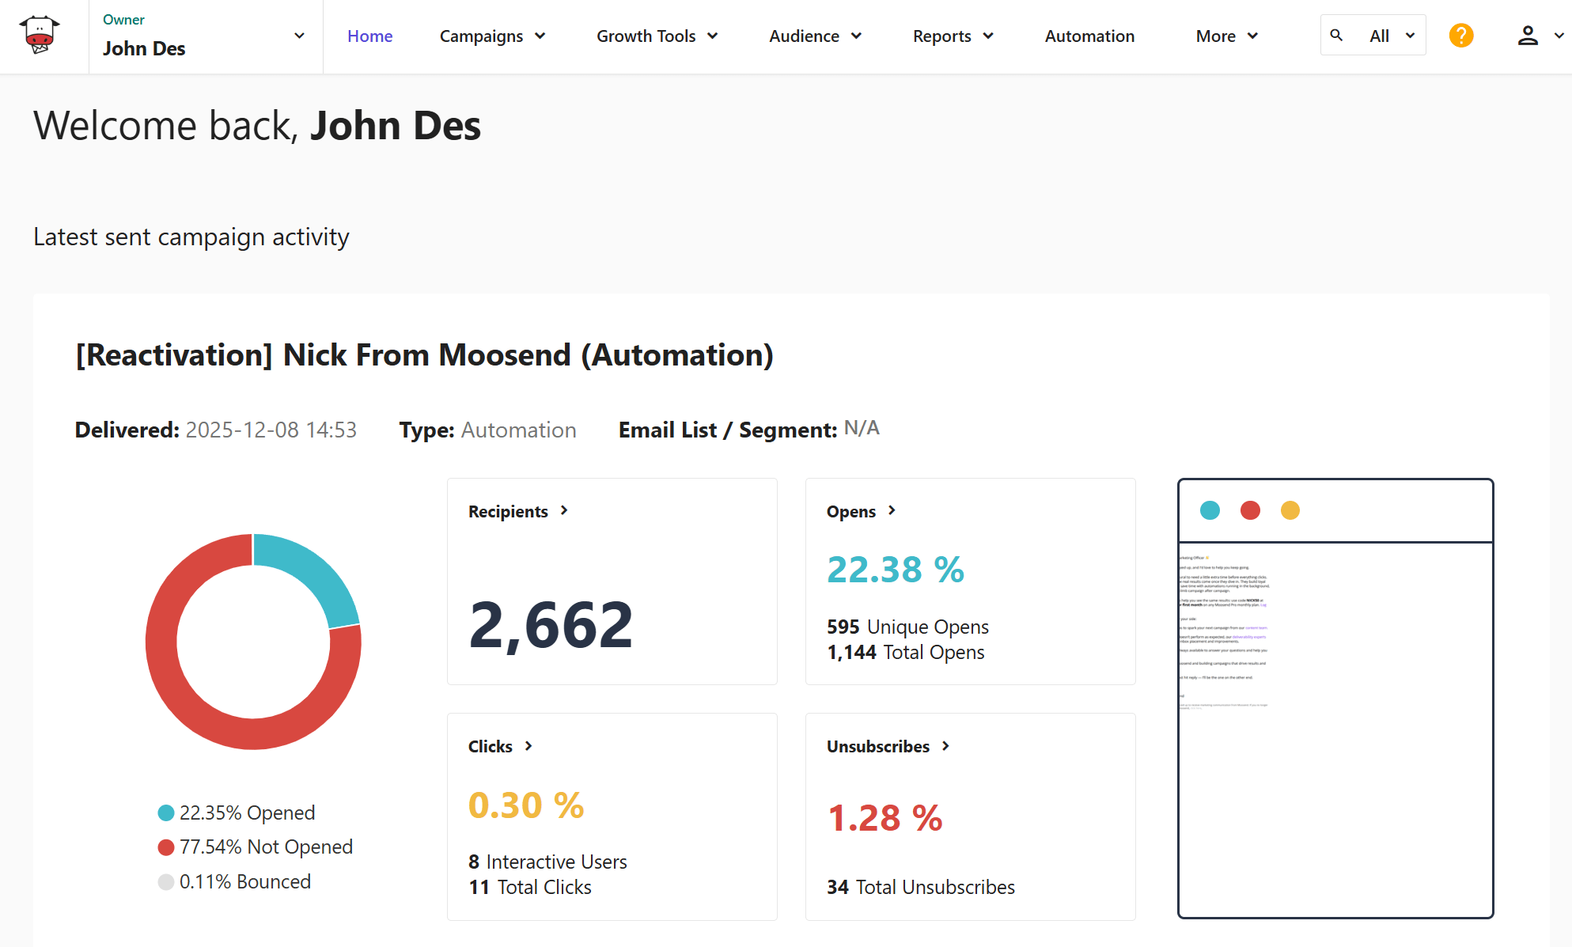Toggle the Bounced legend item
Screen dimensions: 1572x947
click(233, 881)
